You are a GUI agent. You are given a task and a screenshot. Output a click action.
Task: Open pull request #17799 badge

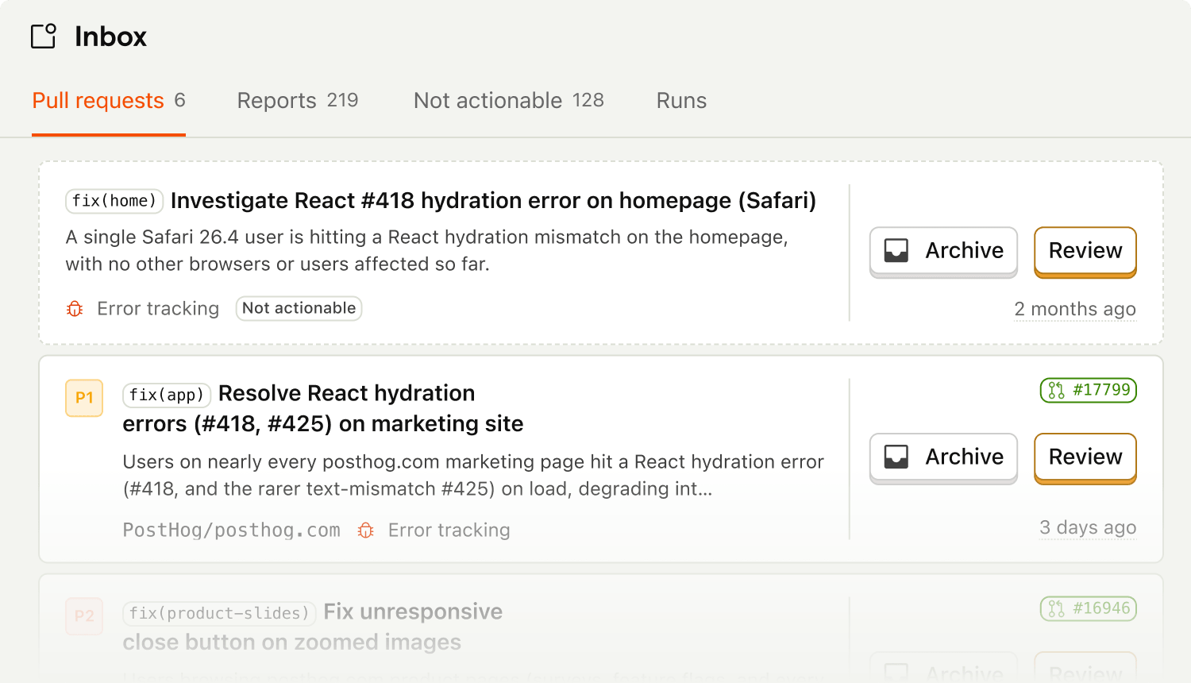1089,390
